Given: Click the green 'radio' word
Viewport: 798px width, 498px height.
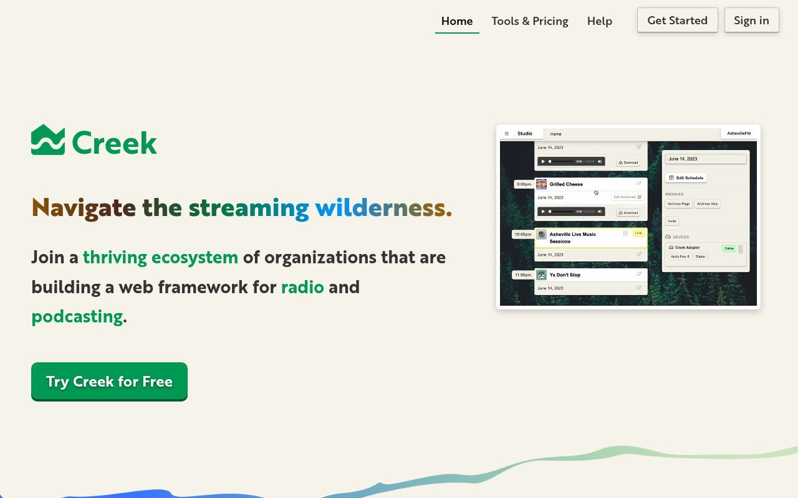Looking at the screenshot, I should click(302, 287).
